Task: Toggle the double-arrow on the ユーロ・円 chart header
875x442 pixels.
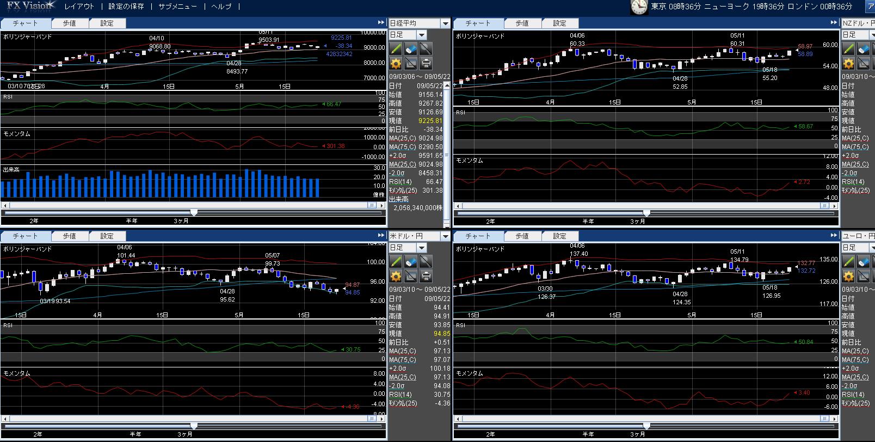Action: coord(834,236)
